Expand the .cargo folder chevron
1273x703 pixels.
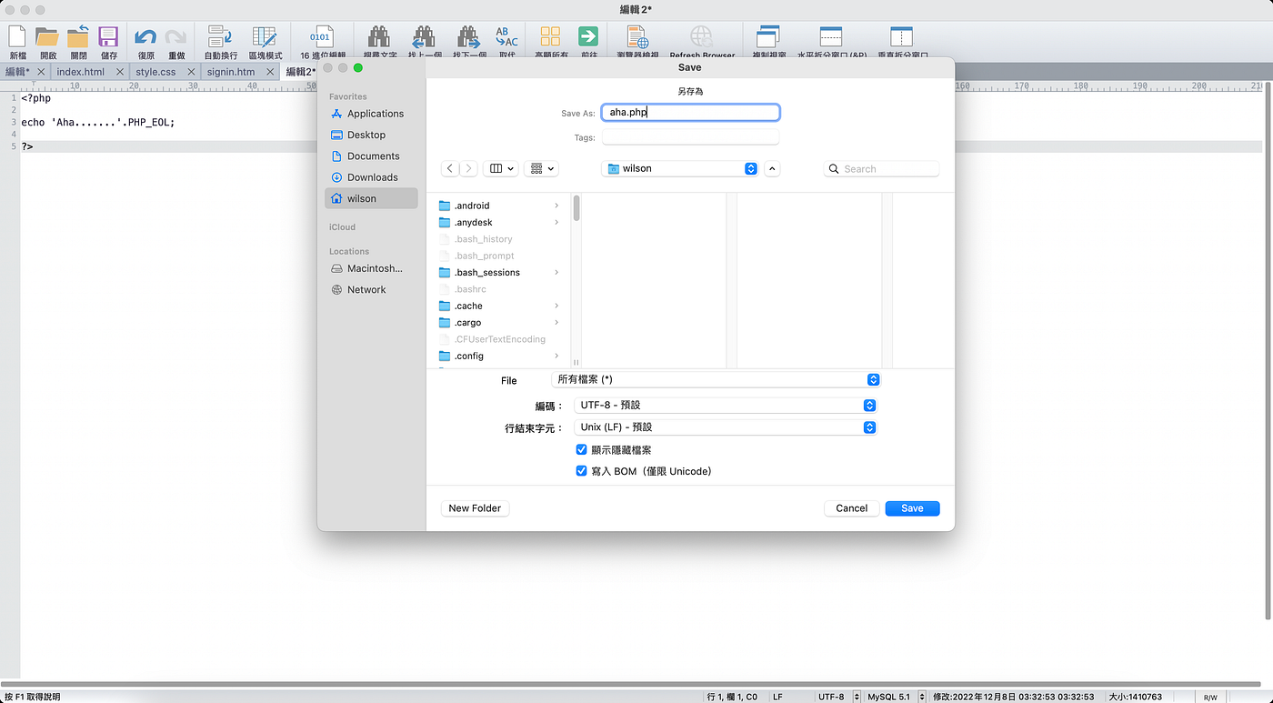[556, 323]
